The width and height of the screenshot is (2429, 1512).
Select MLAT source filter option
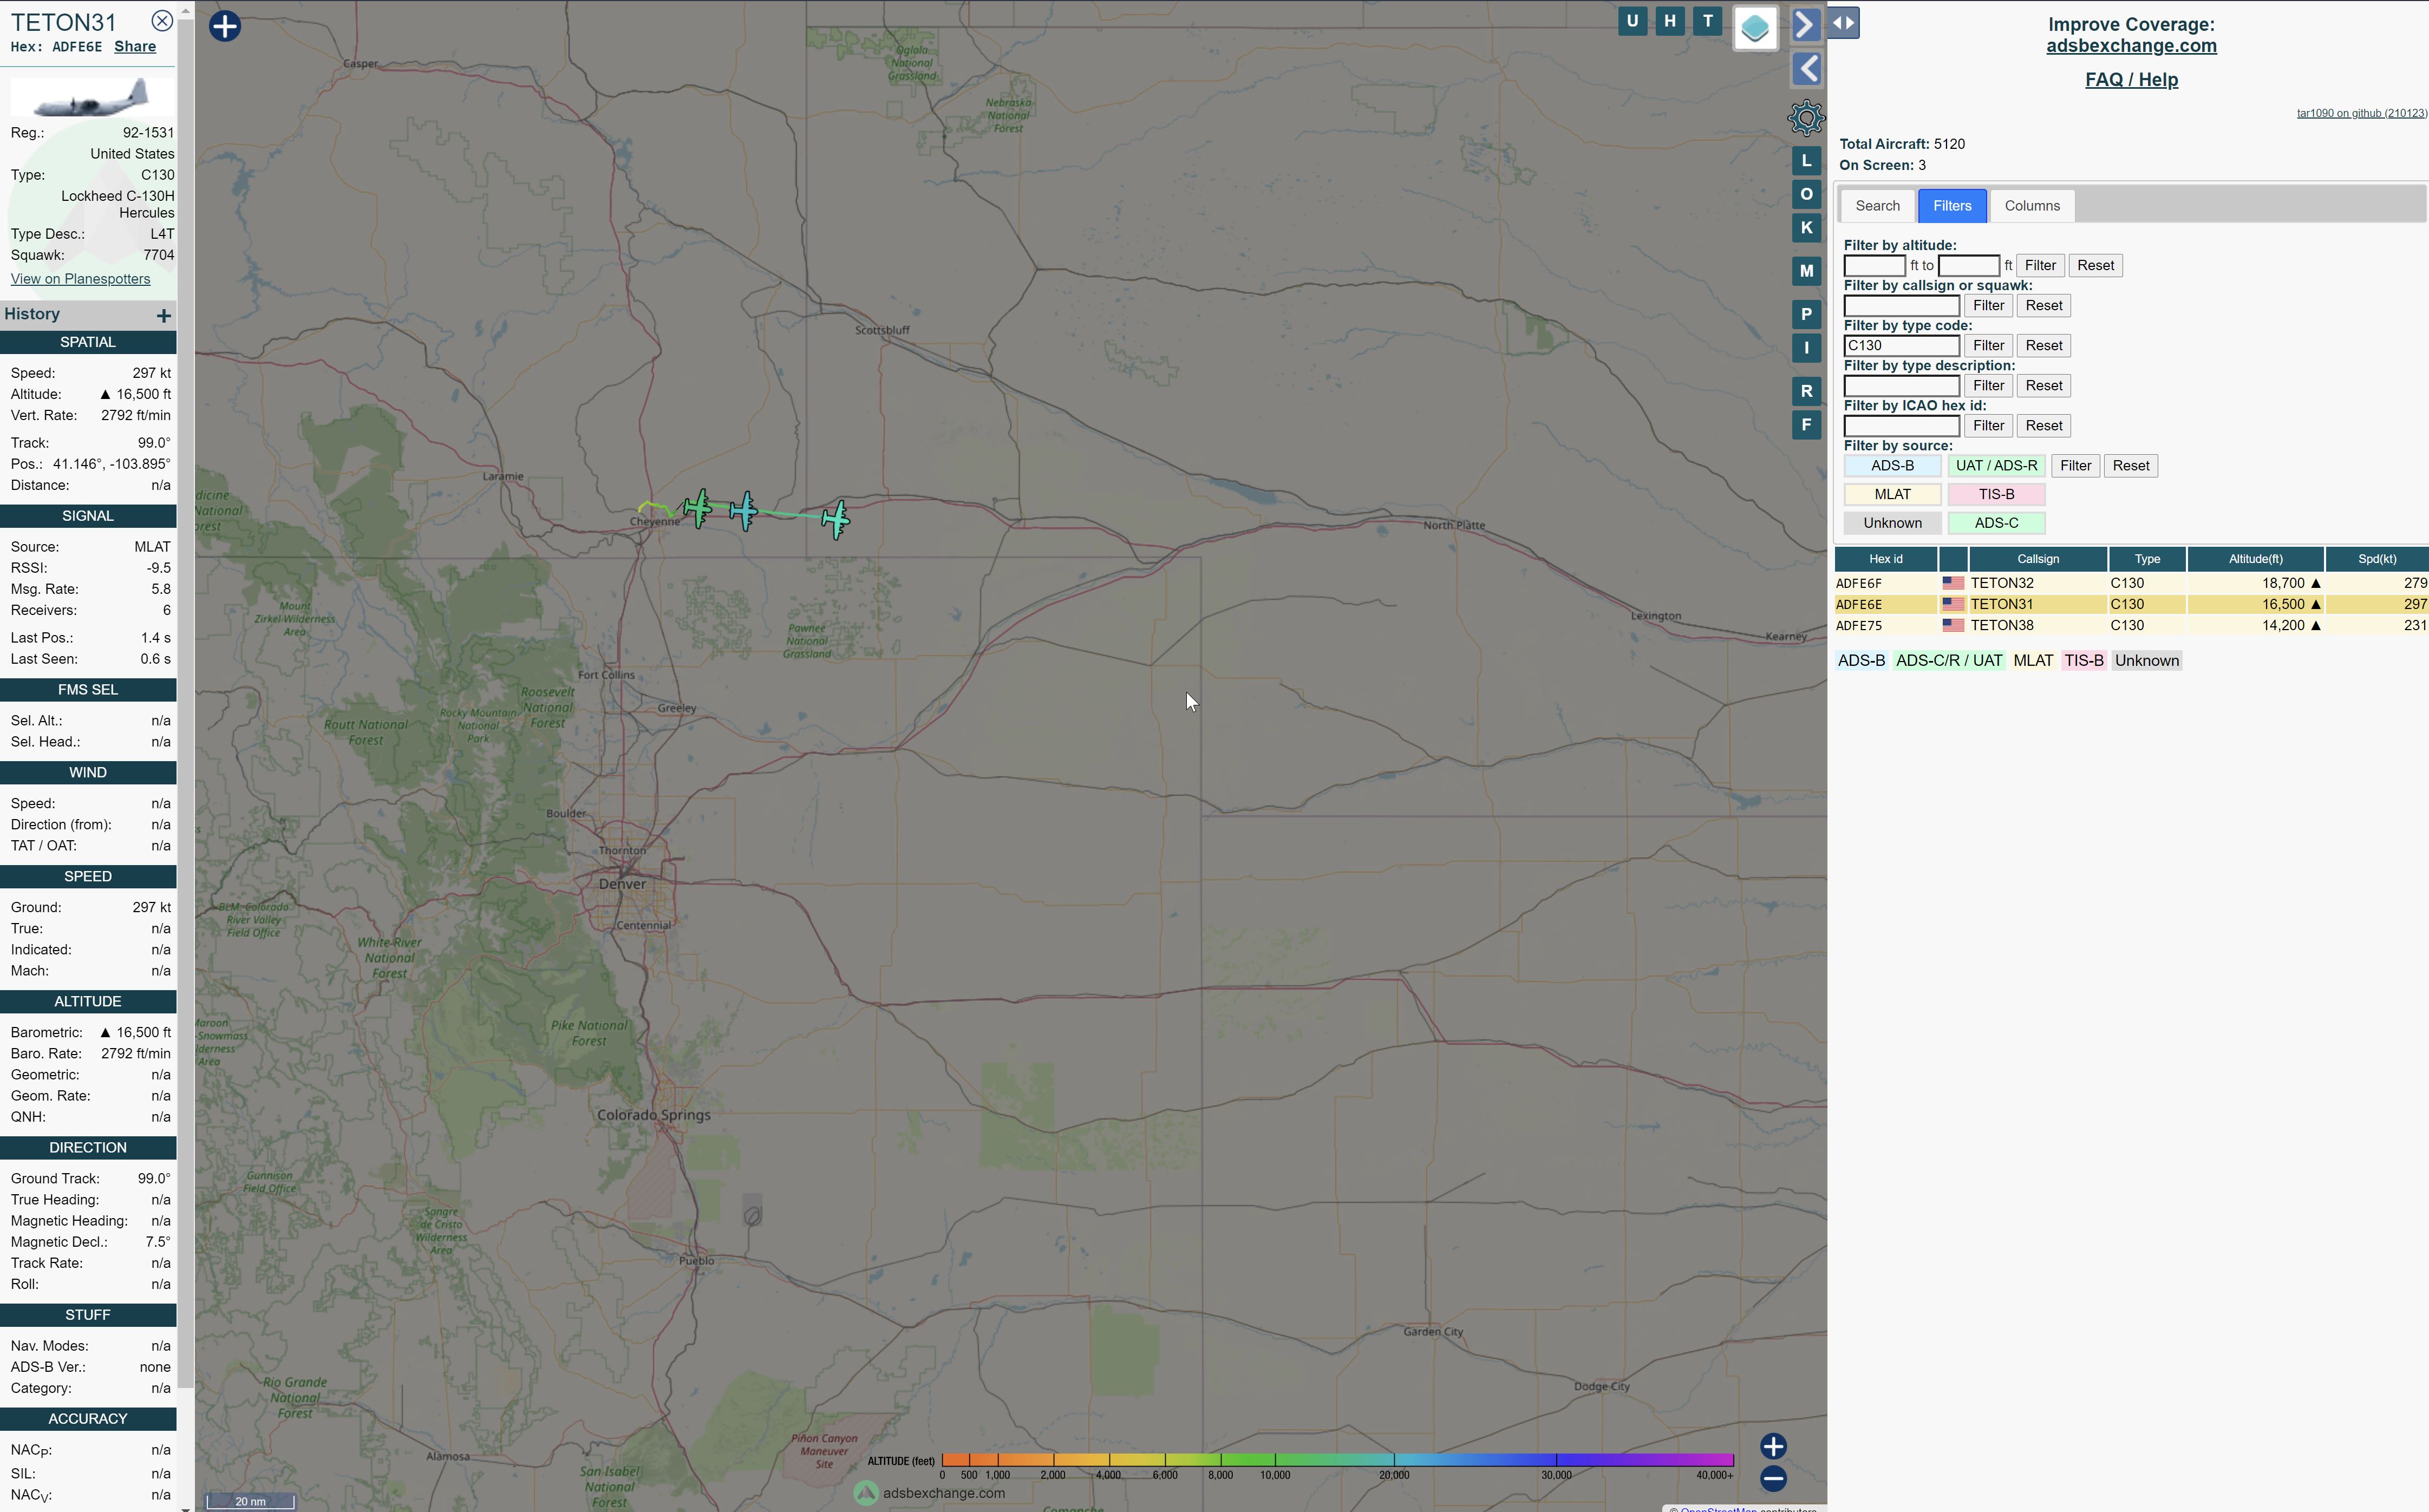point(1892,495)
